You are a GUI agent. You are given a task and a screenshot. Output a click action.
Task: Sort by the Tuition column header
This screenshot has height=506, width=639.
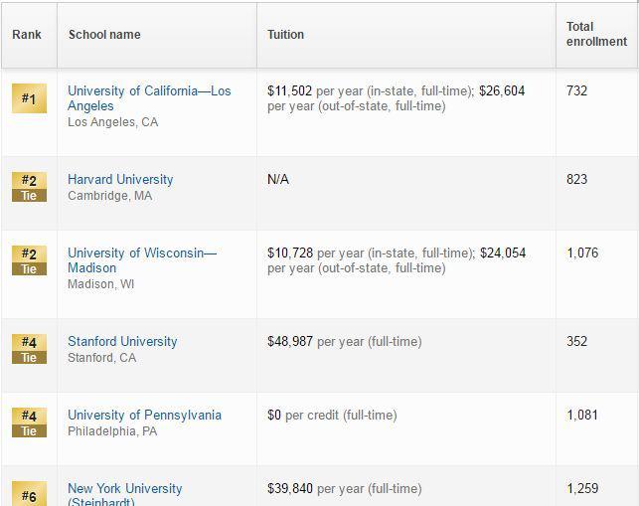(x=285, y=34)
